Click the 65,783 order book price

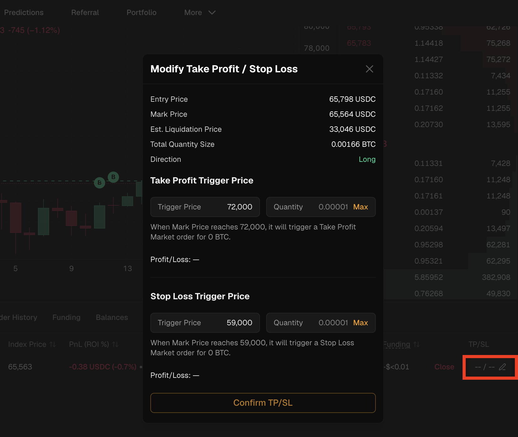(359, 43)
